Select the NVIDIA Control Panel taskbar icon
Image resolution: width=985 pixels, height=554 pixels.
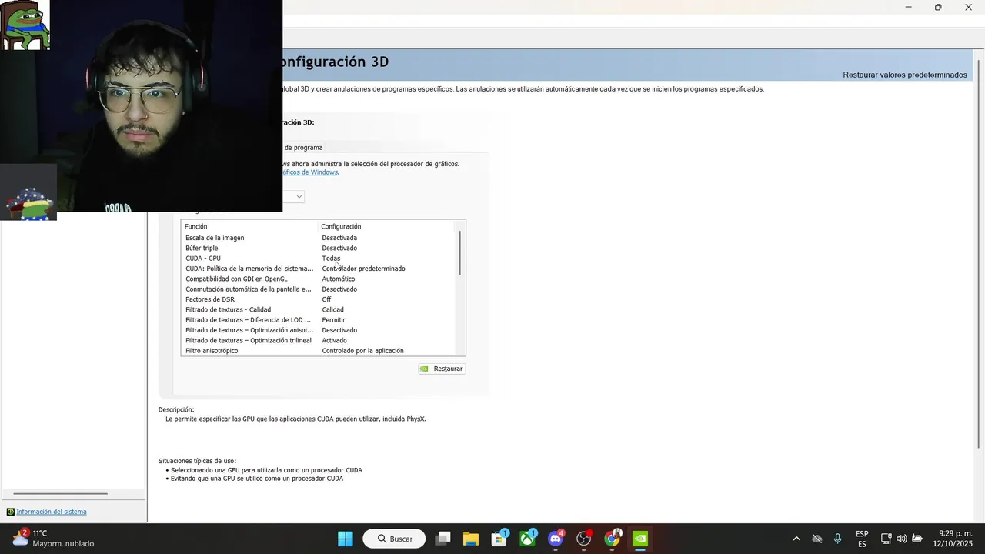(640, 539)
